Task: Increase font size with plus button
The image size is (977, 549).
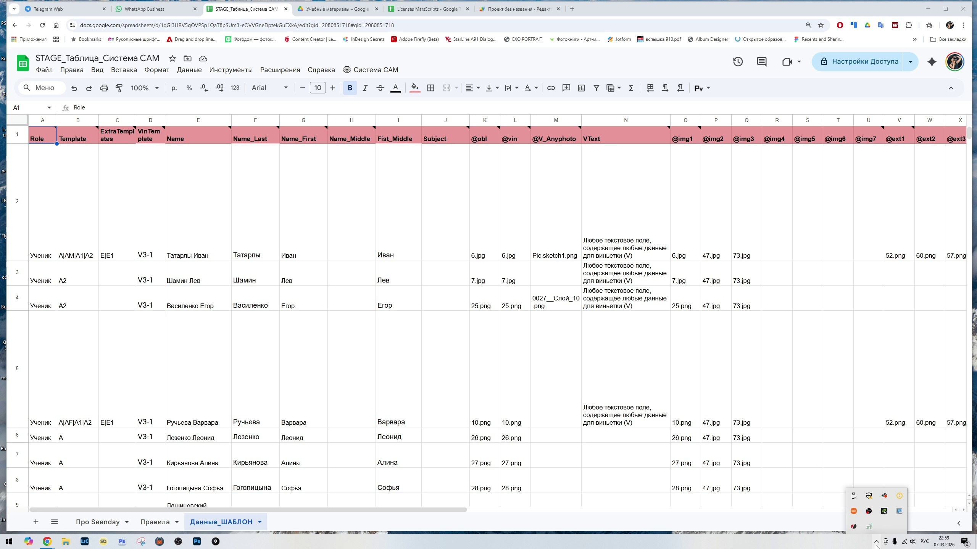Action: [333, 88]
